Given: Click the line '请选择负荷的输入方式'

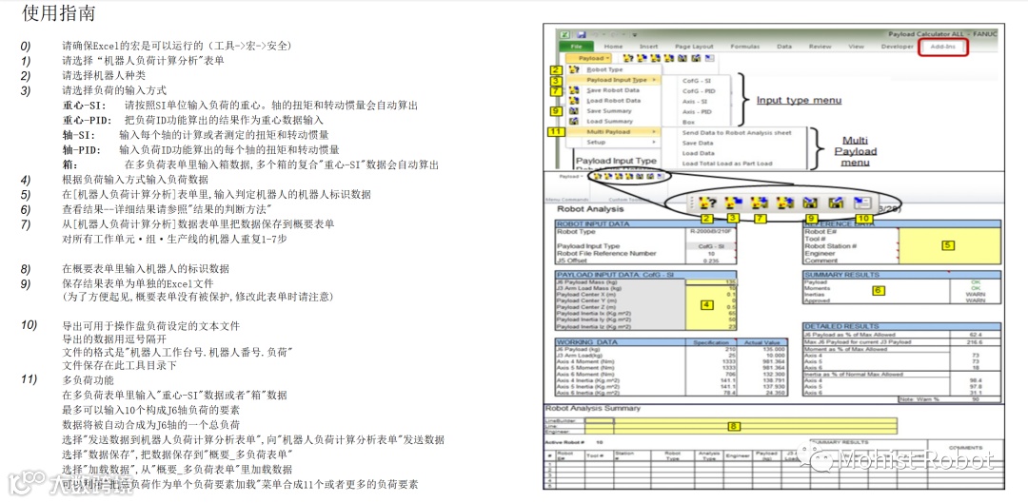Looking at the screenshot, I should 115,91.
